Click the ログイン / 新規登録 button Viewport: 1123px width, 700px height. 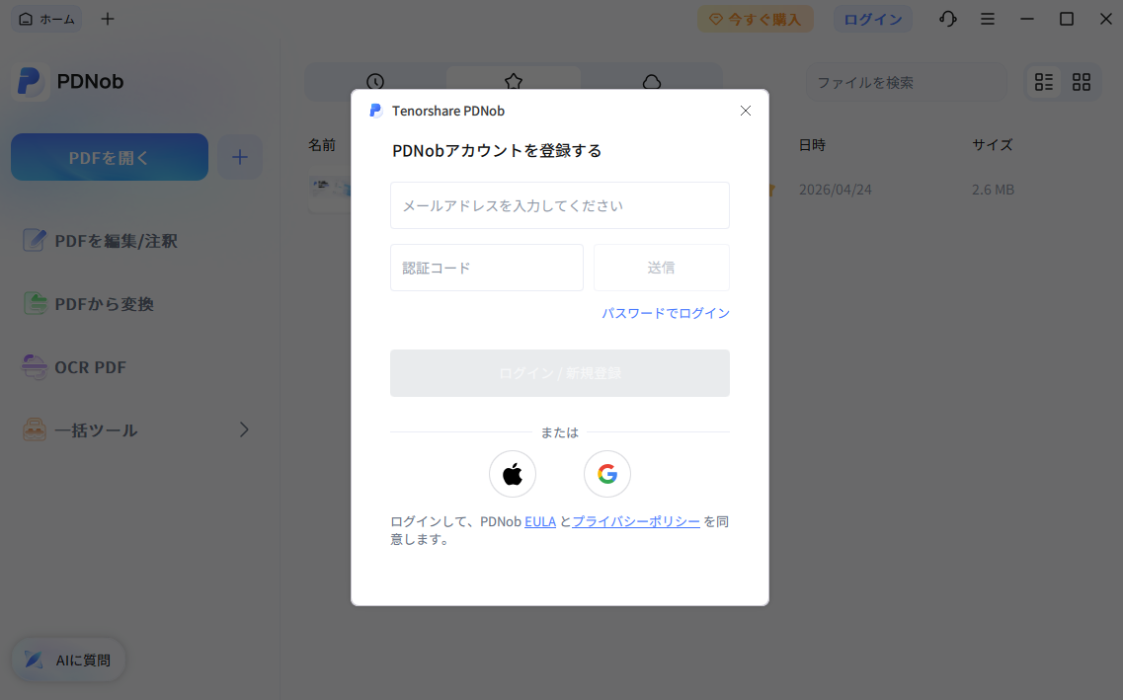click(559, 373)
